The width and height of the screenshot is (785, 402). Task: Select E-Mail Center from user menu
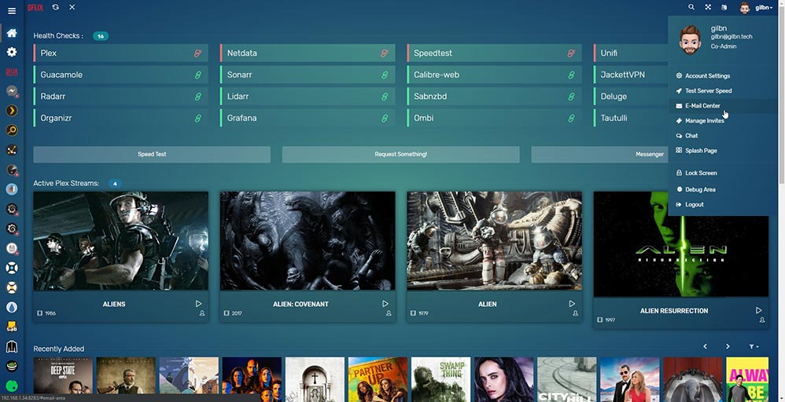pyautogui.click(x=702, y=106)
